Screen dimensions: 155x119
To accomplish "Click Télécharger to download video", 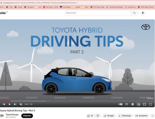I will coord(125,116).
